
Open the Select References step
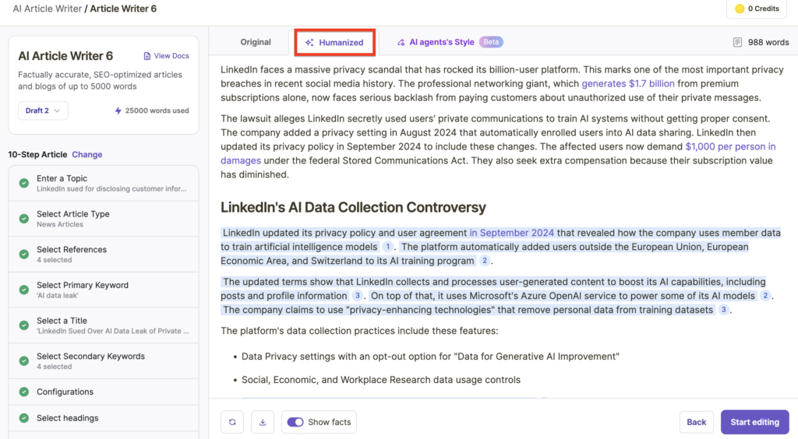click(x=104, y=254)
